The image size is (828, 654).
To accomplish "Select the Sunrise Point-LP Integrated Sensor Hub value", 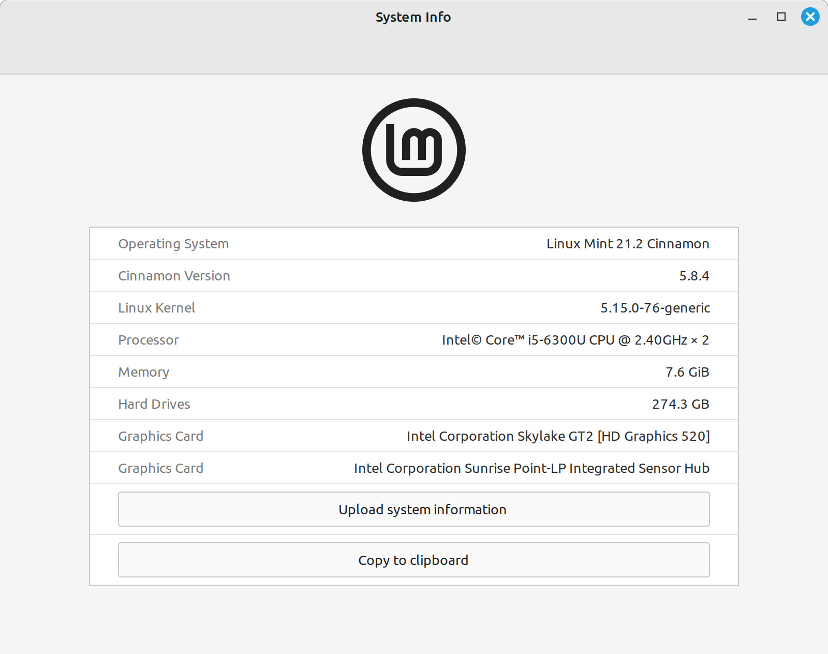I will point(531,468).
